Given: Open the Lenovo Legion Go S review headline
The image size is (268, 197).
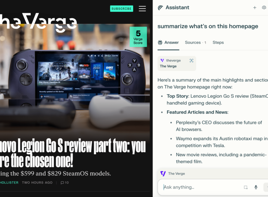Looking at the screenshot, I should coord(73,153).
